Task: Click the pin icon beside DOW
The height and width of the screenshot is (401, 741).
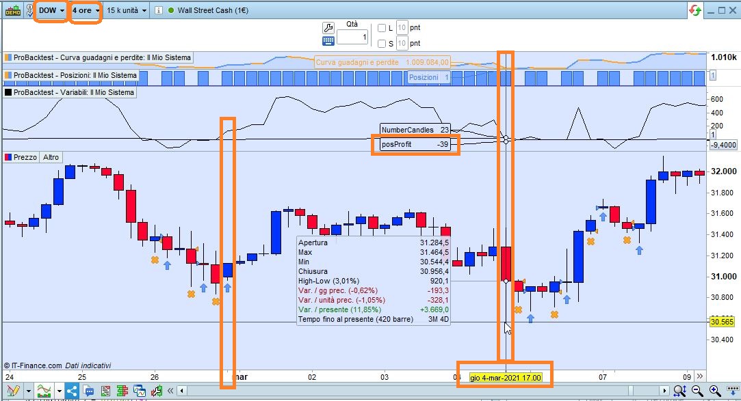Action: tap(29, 10)
